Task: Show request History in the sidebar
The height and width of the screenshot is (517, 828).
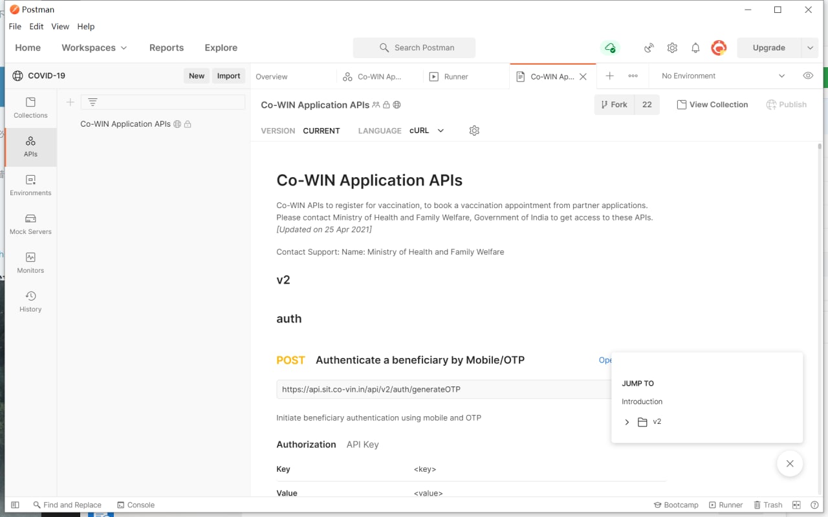Action: pyautogui.click(x=30, y=302)
